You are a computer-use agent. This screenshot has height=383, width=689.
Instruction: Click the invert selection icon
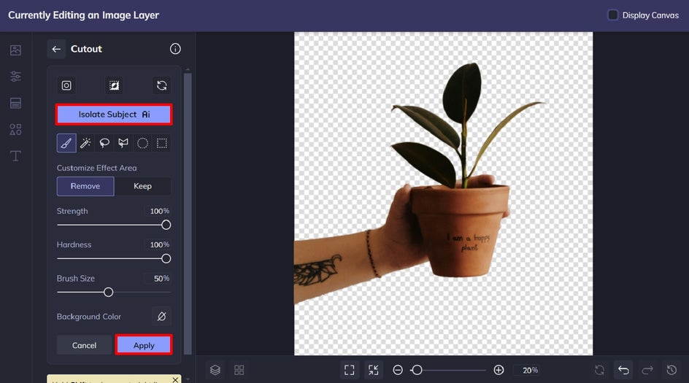click(115, 85)
